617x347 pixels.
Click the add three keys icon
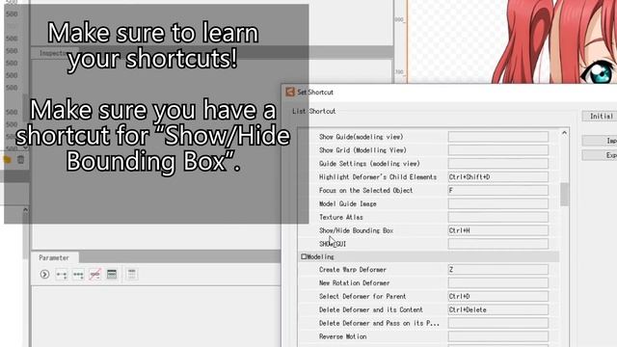coord(78,274)
